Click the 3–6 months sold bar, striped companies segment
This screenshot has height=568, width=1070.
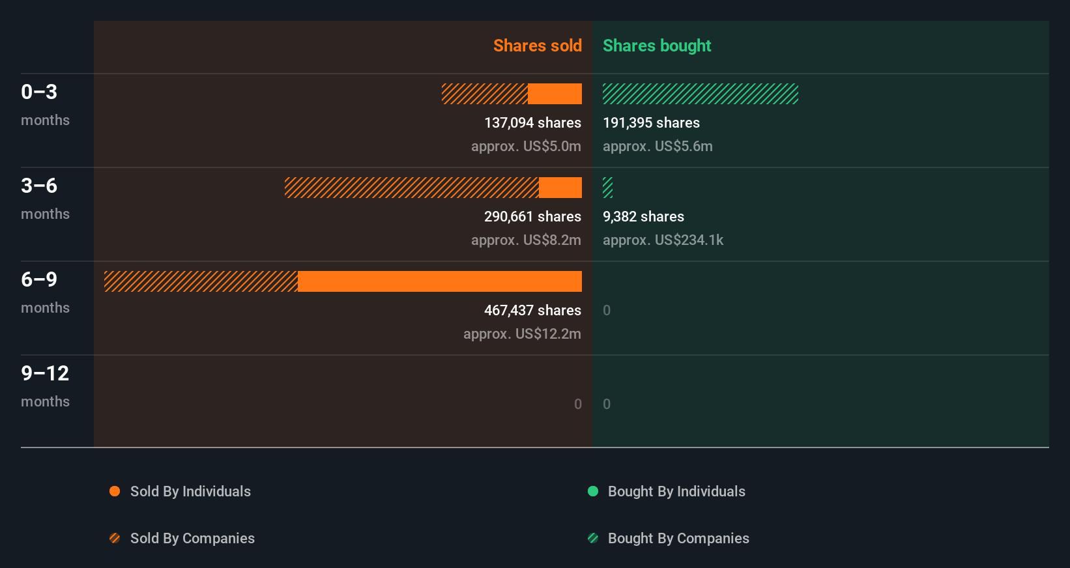coord(412,188)
